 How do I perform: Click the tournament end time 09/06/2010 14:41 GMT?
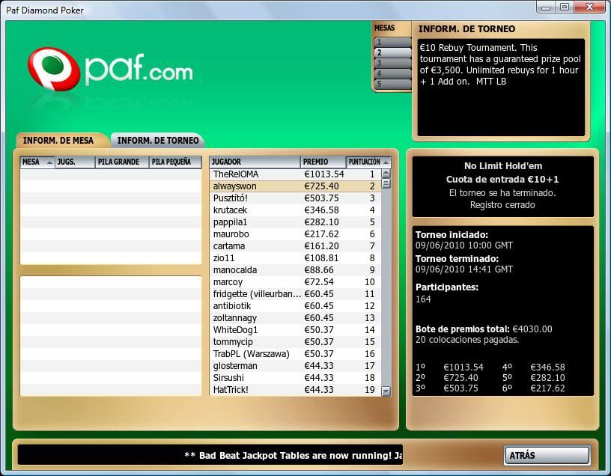click(464, 269)
